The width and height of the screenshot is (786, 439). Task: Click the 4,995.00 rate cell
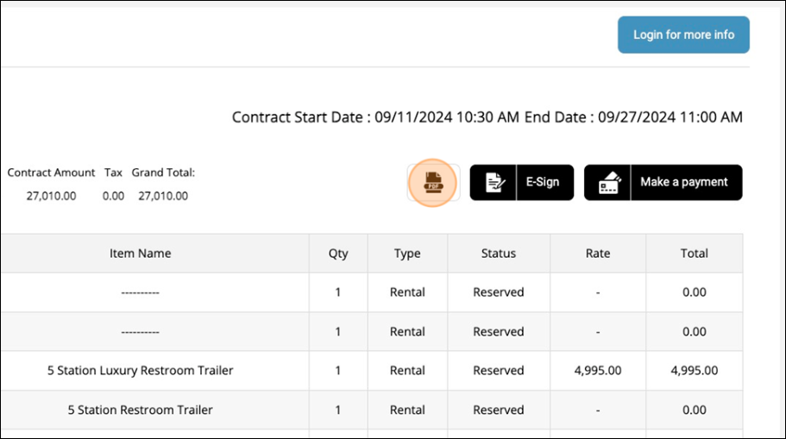click(x=597, y=371)
